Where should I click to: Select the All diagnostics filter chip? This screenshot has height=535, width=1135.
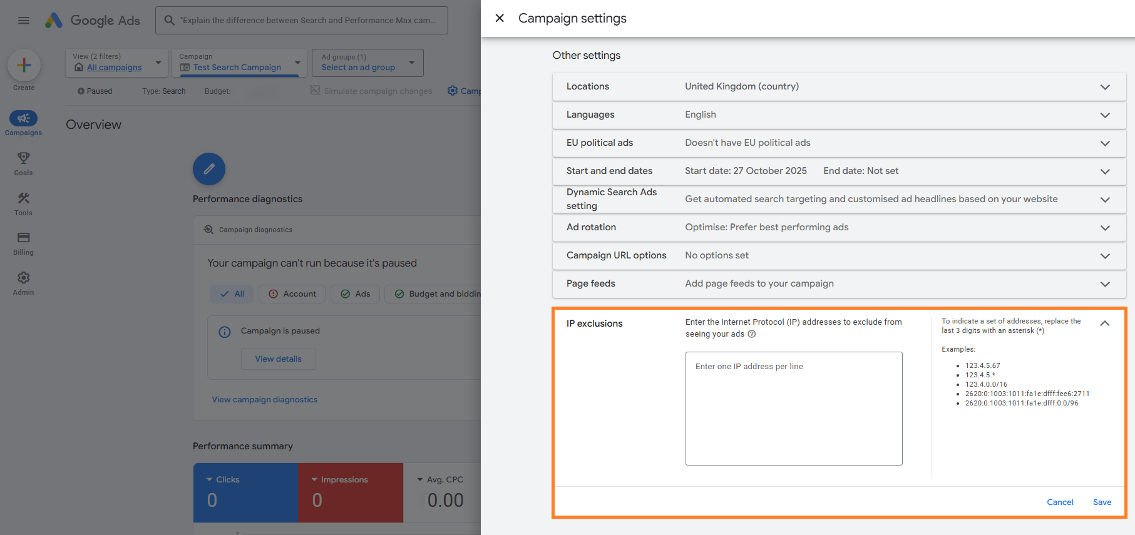(232, 294)
